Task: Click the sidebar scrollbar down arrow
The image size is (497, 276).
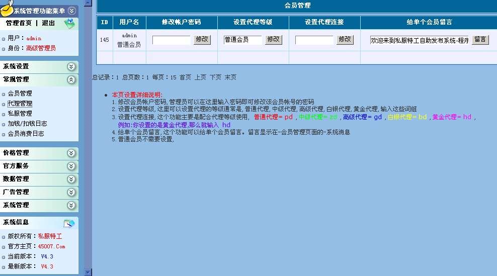Action: tap(88, 272)
